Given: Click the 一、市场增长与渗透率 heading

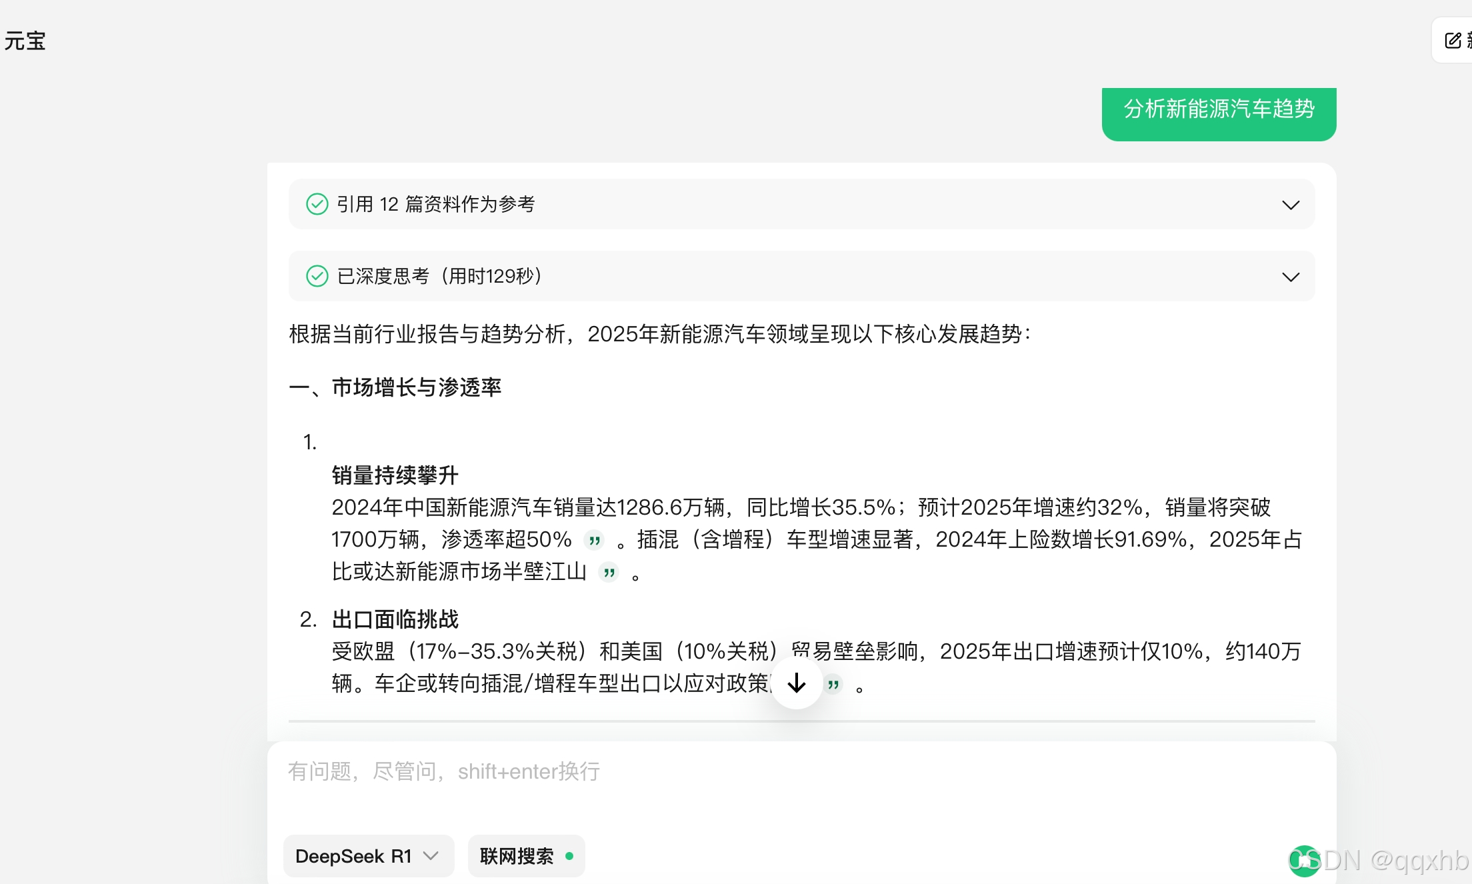Looking at the screenshot, I should (395, 387).
